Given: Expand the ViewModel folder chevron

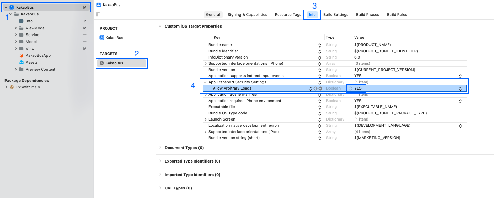Looking at the screenshot, I should tap(16, 28).
